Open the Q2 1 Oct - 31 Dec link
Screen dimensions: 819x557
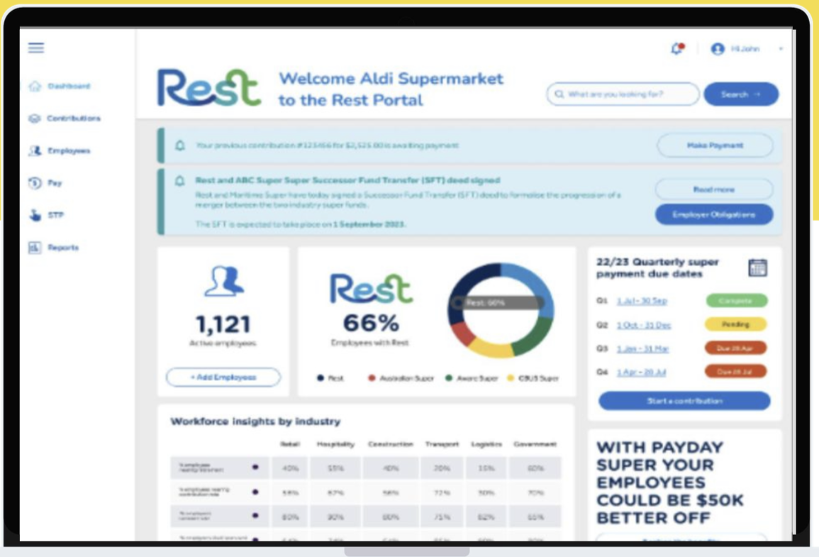click(x=644, y=325)
